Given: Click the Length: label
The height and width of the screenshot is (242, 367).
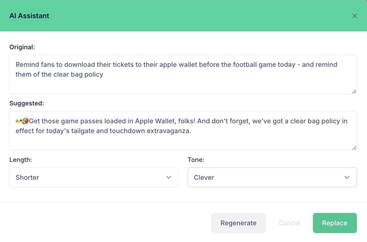Looking at the screenshot, I should coord(20,160).
